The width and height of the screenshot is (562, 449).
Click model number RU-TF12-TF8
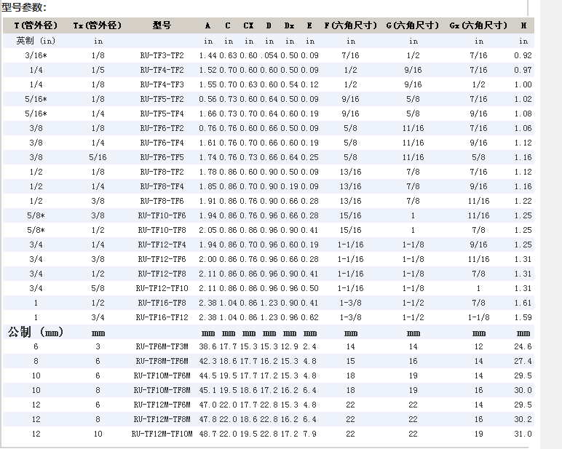(162, 274)
